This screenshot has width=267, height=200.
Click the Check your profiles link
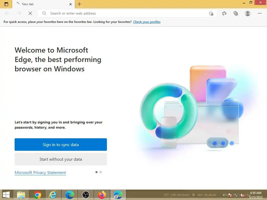coord(147,22)
